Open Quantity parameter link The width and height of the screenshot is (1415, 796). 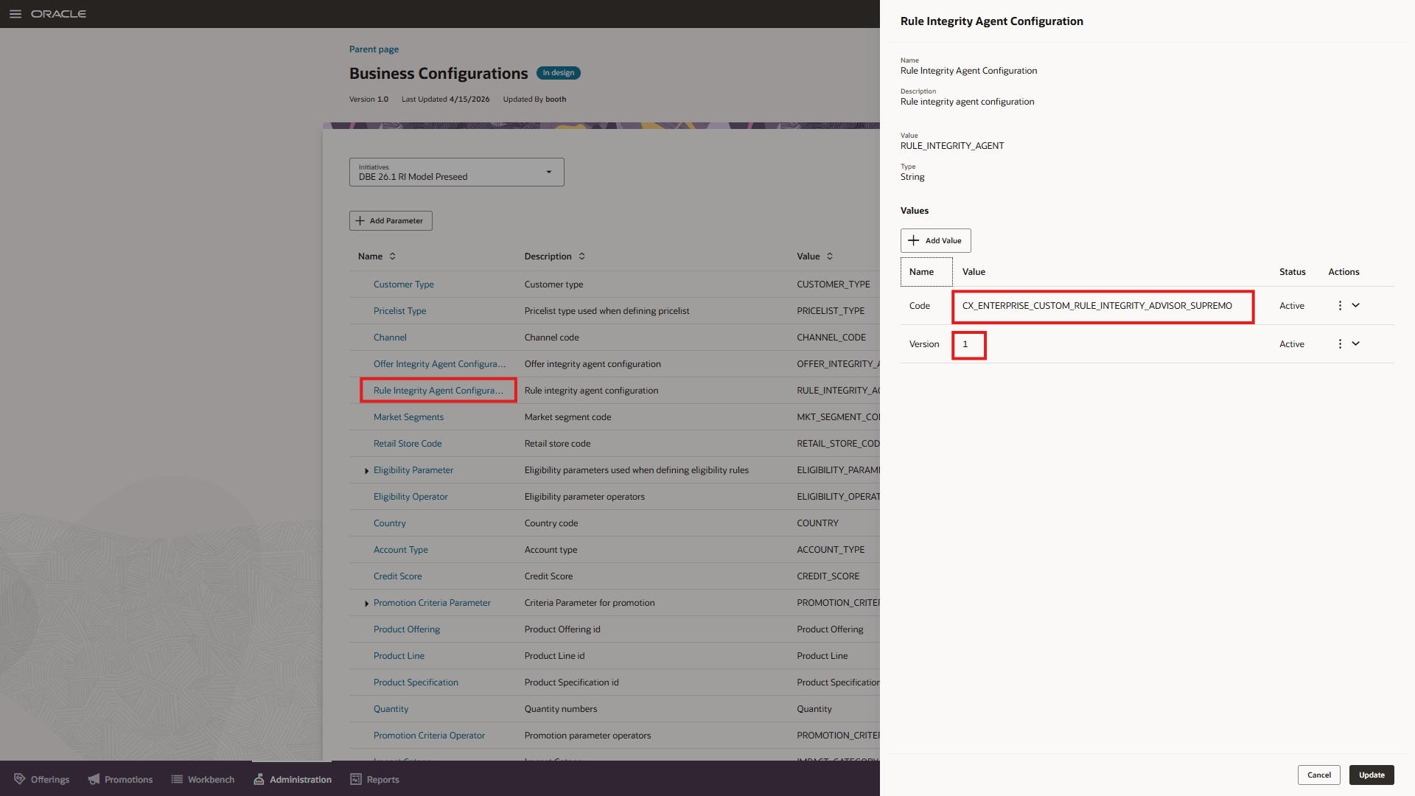click(391, 709)
